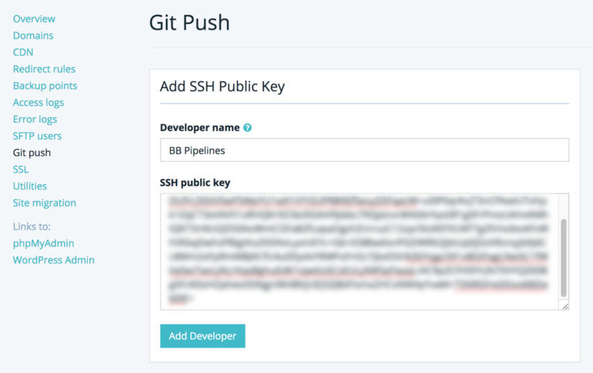View Backup points
593x373 pixels.
point(45,86)
